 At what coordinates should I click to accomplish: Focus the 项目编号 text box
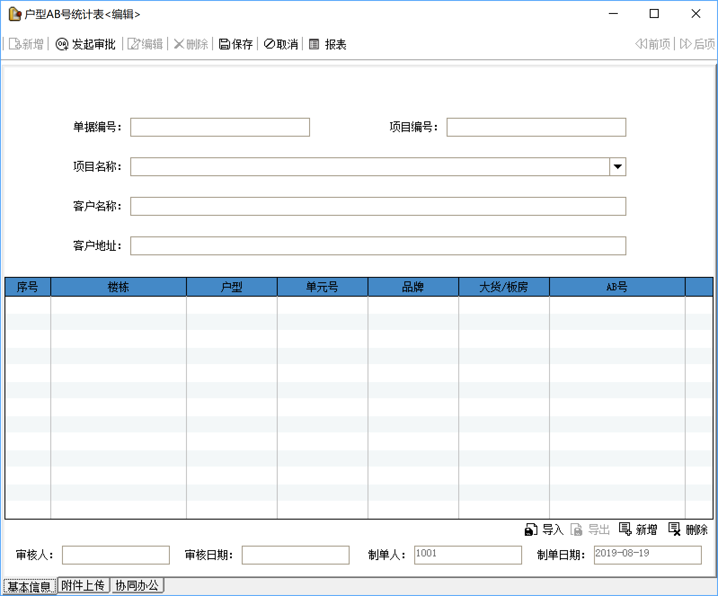(x=536, y=127)
